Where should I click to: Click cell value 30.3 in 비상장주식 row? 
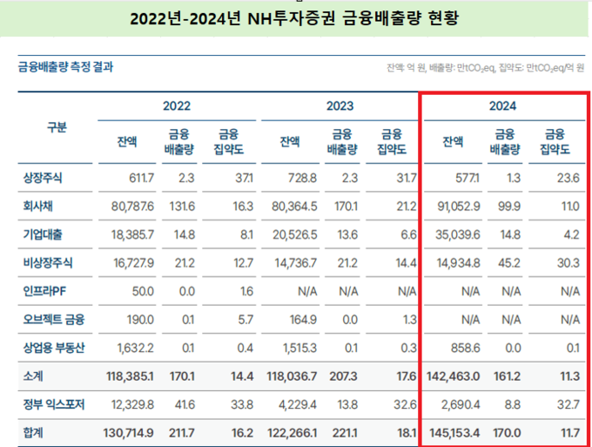(x=568, y=263)
